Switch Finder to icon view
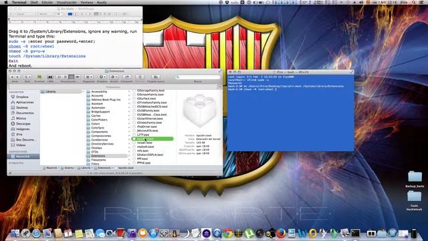428x241 pixels. pyautogui.click(x=59, y=77)
